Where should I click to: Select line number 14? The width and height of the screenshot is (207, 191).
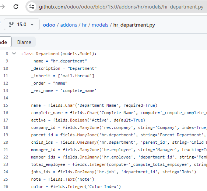click(x=6, y=98)
